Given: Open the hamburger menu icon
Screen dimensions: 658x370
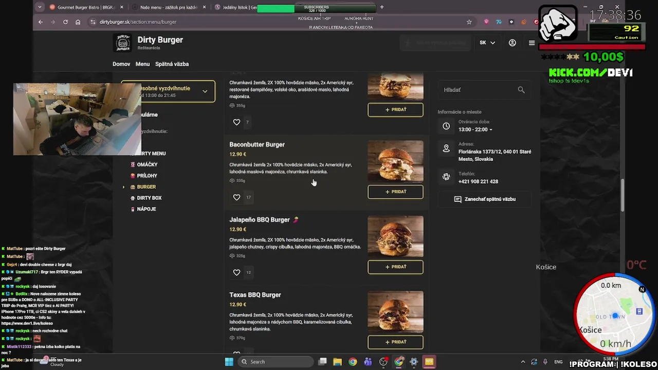Looking at the screenshot, I should click(x=532, y=43).
